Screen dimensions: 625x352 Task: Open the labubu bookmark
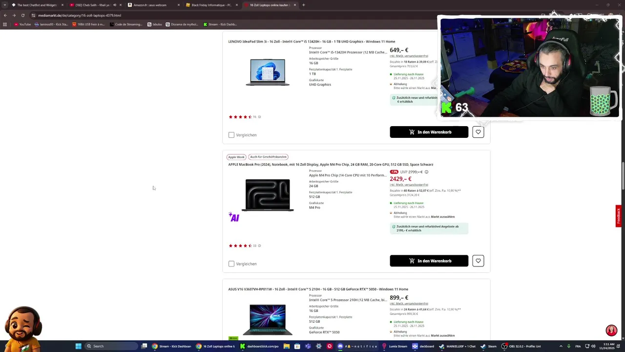click(154, 24)
